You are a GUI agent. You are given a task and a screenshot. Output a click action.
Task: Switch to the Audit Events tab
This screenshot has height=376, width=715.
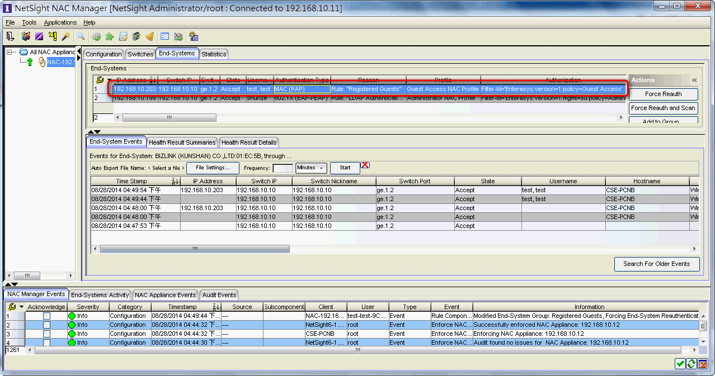pos(219,295)
